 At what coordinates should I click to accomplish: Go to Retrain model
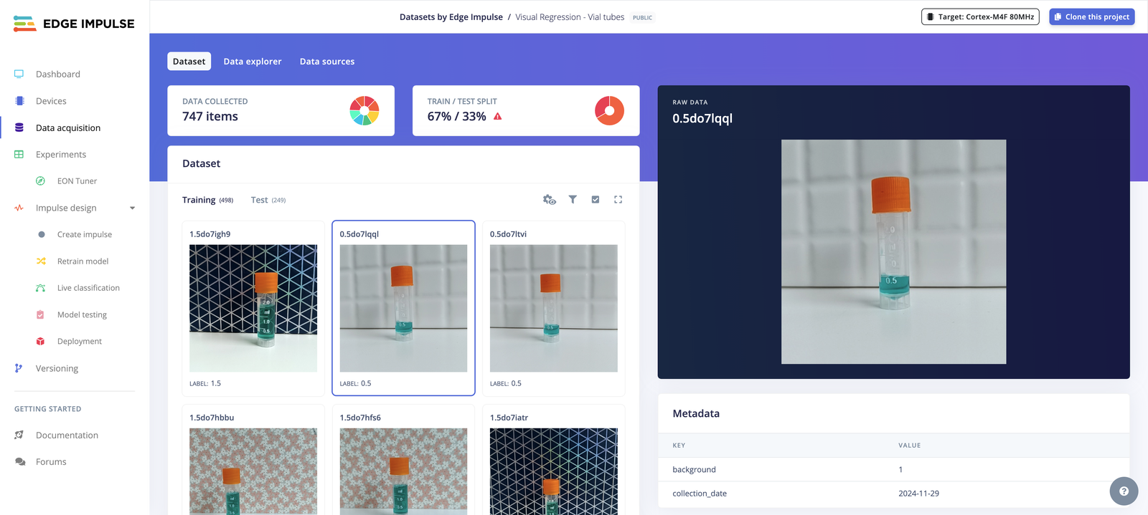[x=83, y=261]
